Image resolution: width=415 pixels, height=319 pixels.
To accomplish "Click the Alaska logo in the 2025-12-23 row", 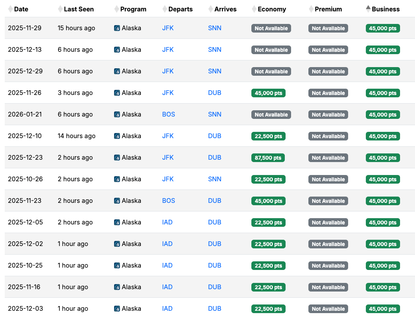I will [117, 158].
